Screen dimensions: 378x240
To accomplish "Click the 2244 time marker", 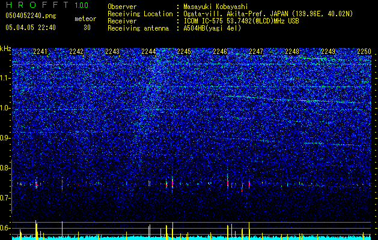I will (x=148, y=51).
